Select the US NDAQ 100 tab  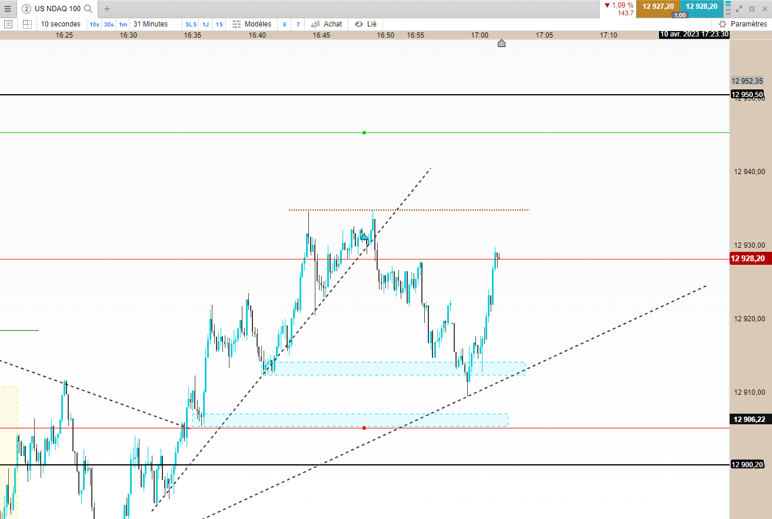click(x=57, y=9)
